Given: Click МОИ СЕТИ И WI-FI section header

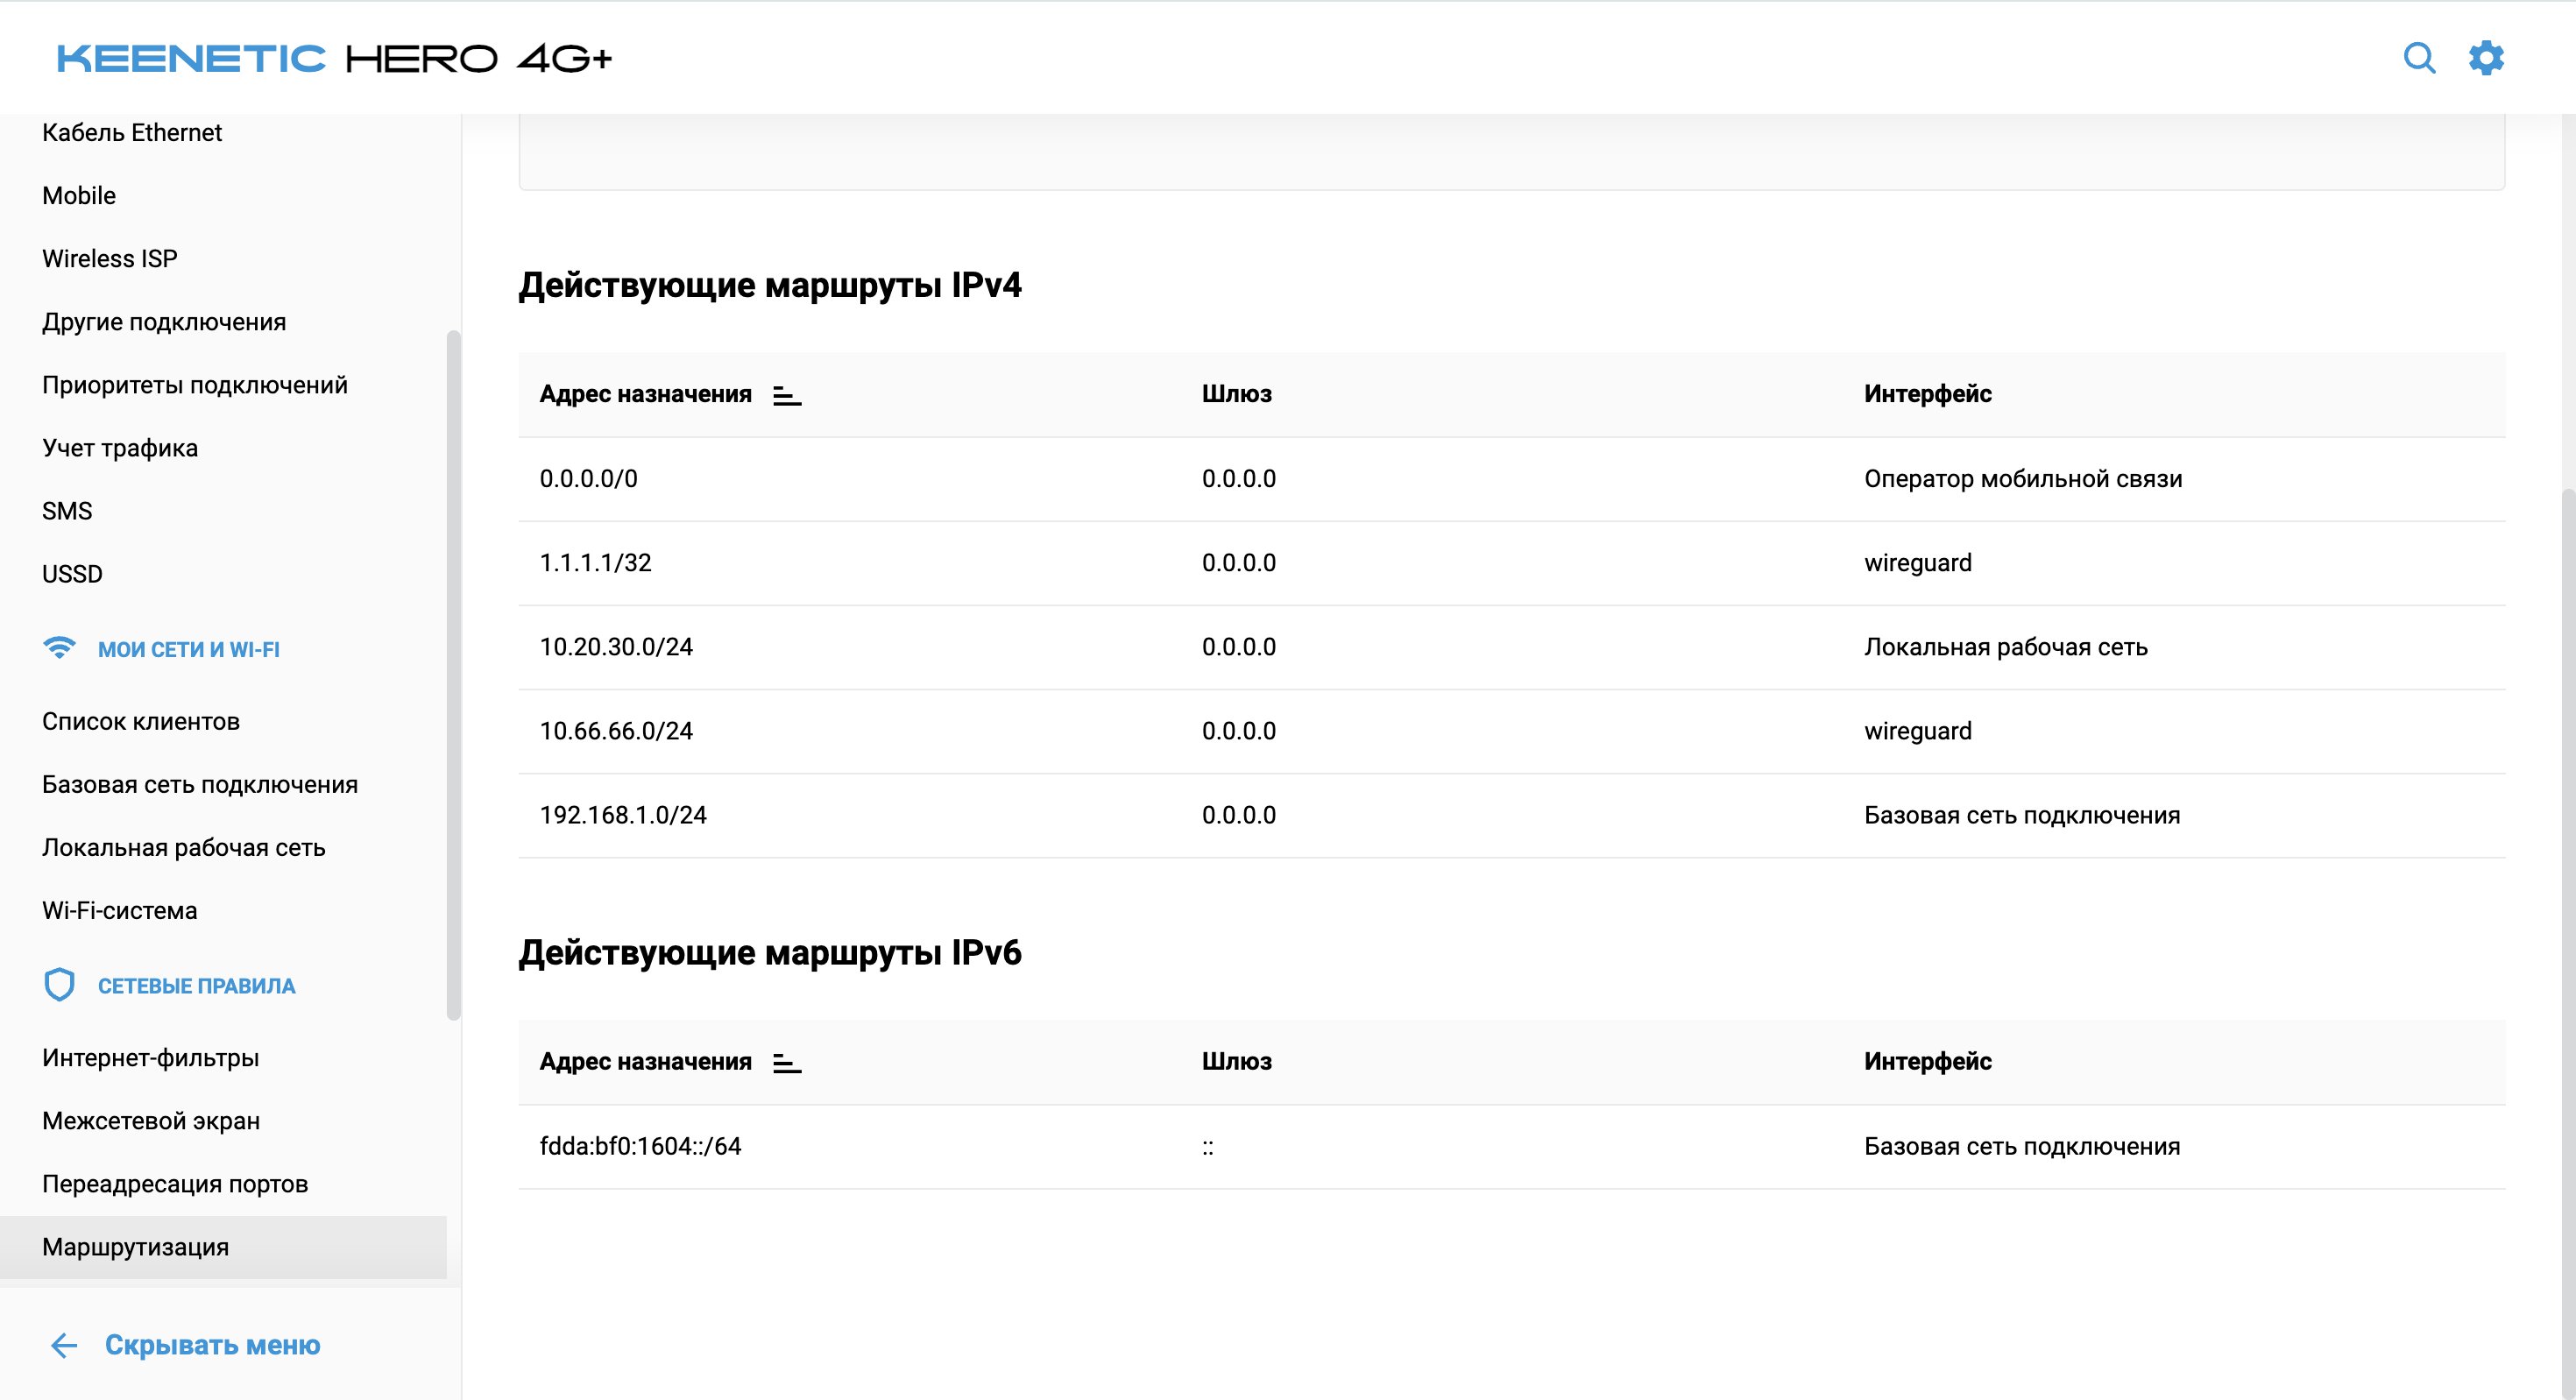Looking at the screenshot, I should pos(189,649).
